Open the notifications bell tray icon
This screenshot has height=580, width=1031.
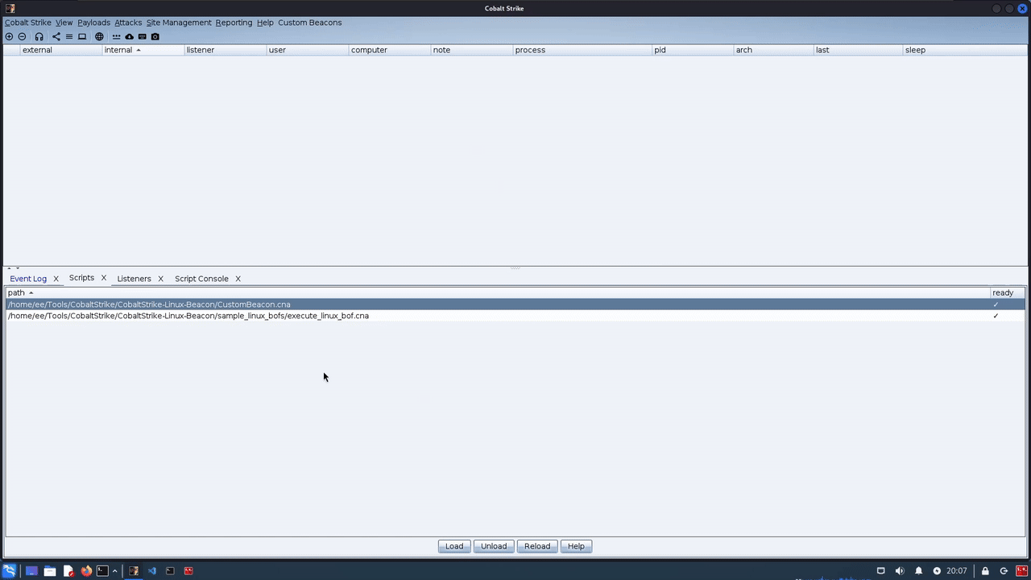point(918,571)
